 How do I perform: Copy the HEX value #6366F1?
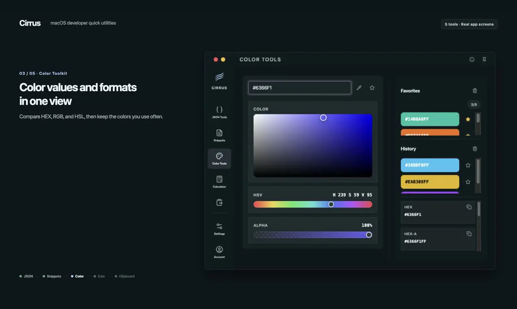click(469, 207)
